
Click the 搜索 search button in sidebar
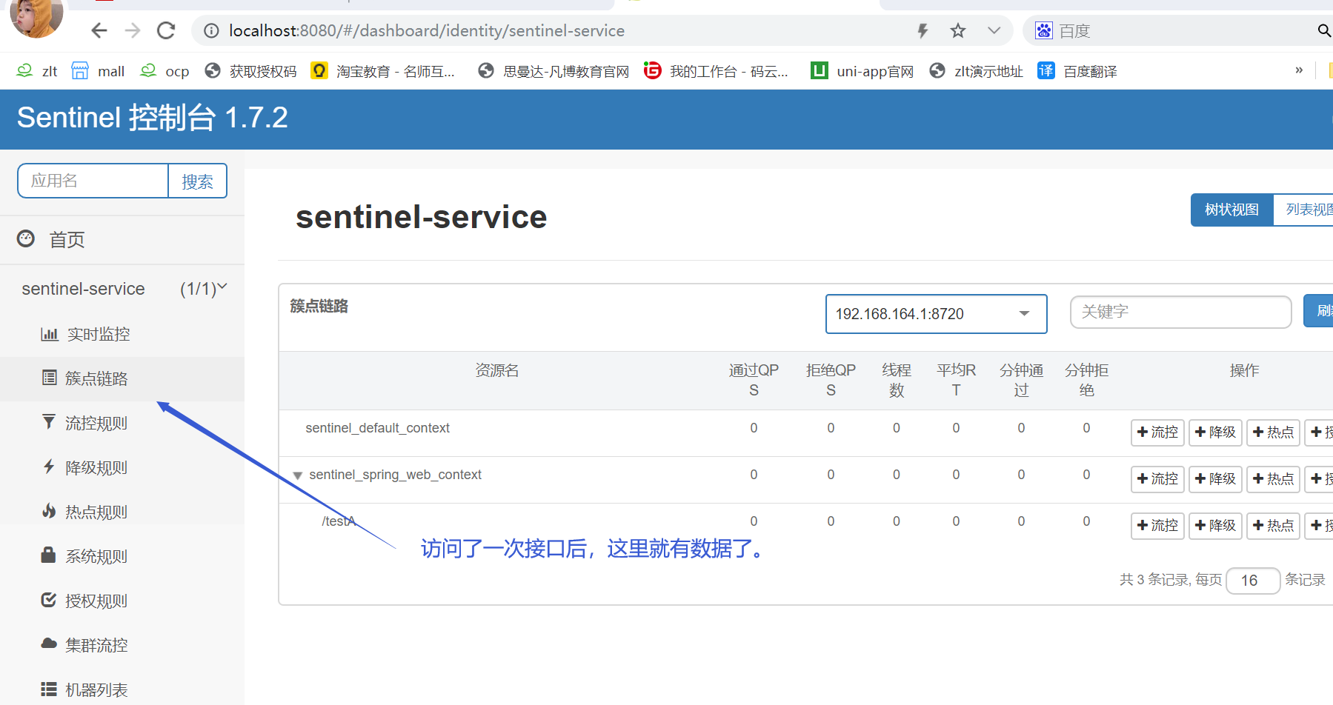point(197,180)
